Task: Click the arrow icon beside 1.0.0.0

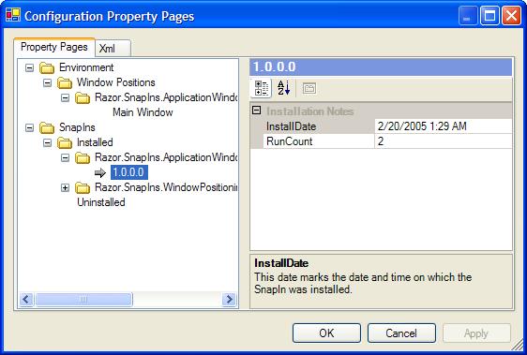Action: (99, 173)
